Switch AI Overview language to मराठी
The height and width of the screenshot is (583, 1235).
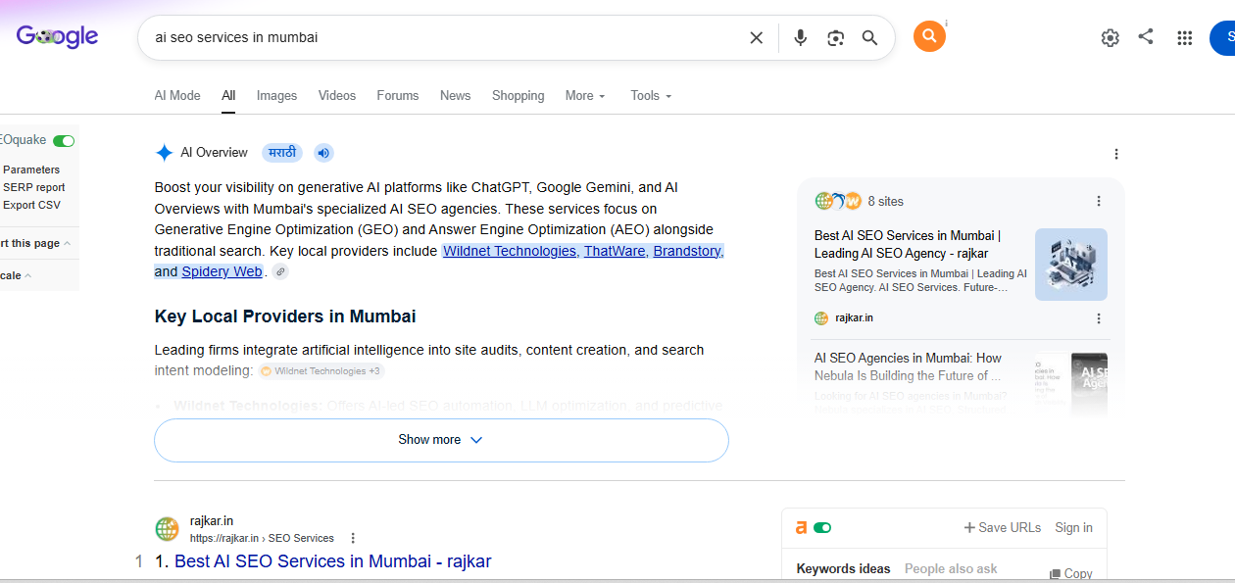coord(282,153)
